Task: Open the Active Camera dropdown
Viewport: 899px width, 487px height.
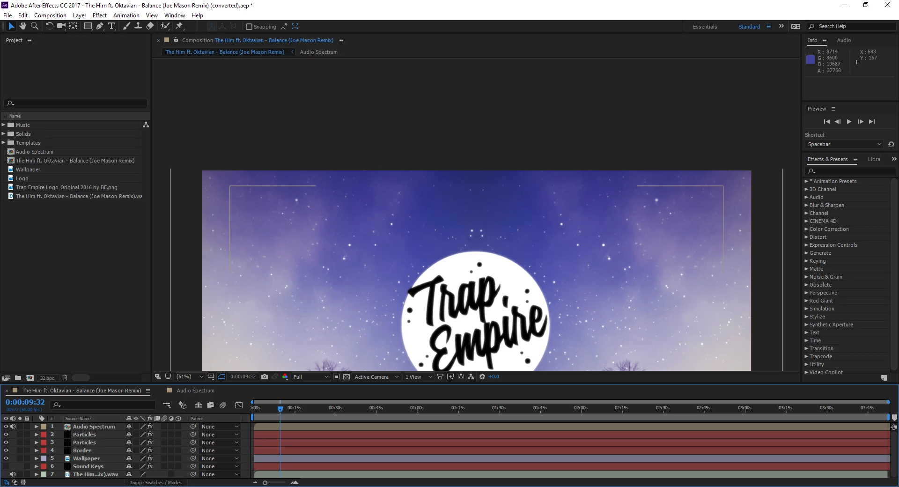Action: (x=376, y=376)
